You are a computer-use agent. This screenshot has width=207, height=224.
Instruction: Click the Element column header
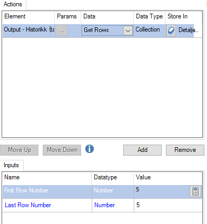tap(28, 17)
